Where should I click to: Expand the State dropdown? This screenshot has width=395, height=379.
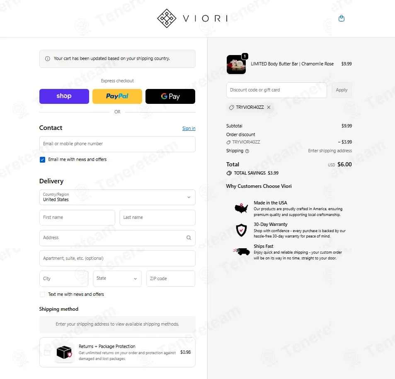click(117, 278)
